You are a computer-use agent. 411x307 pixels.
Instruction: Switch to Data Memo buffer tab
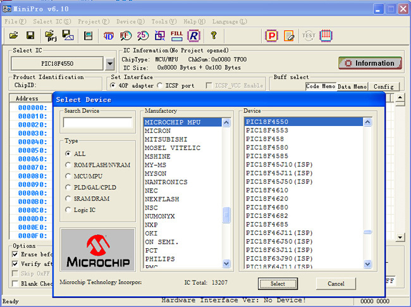coord(352,86)
